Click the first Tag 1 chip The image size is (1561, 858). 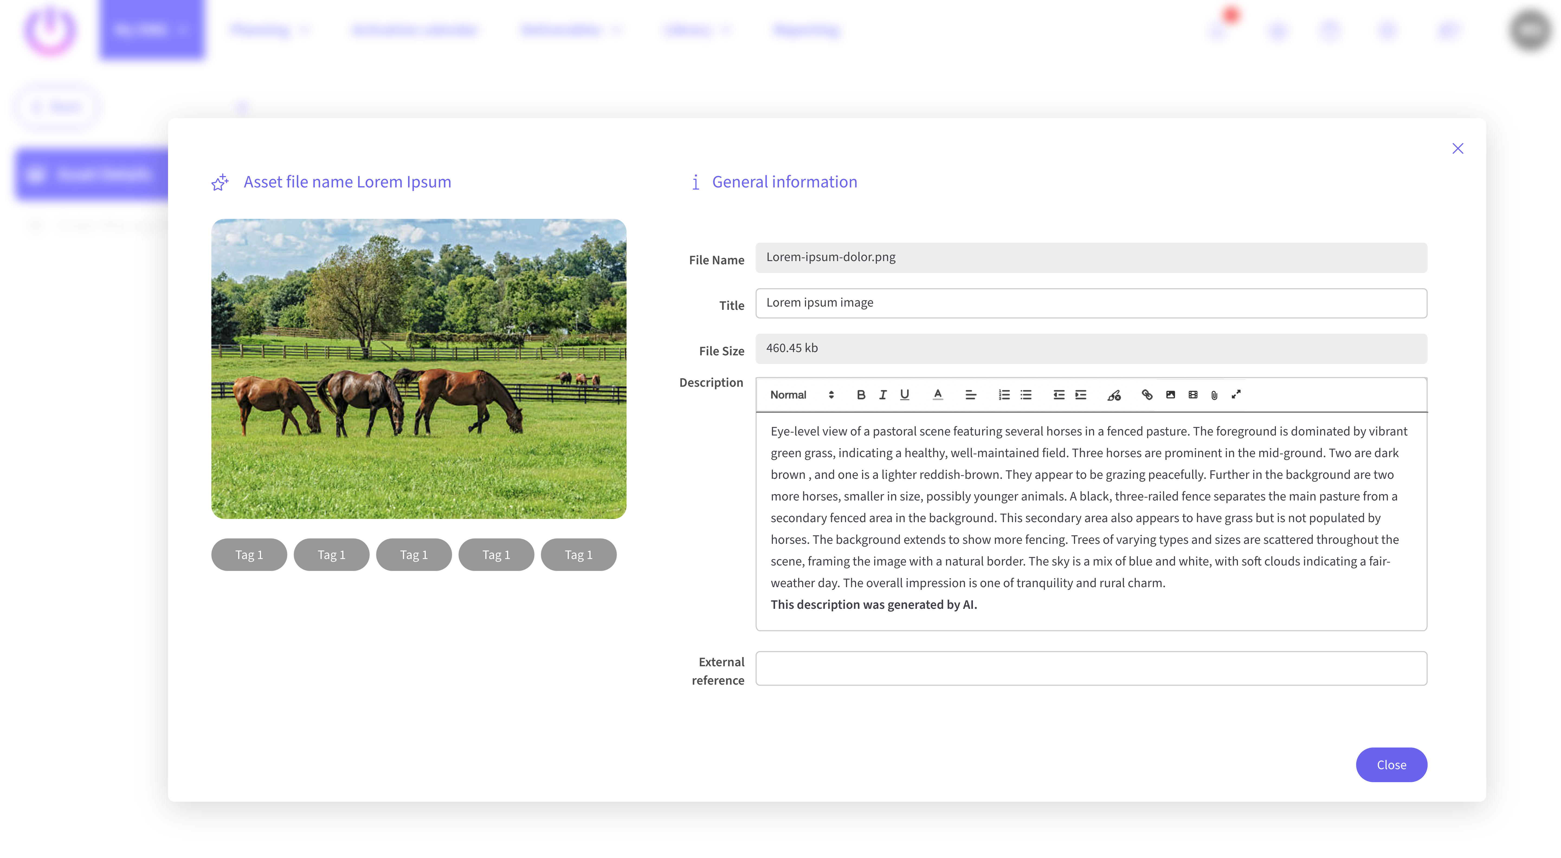(x=249, y=555)
